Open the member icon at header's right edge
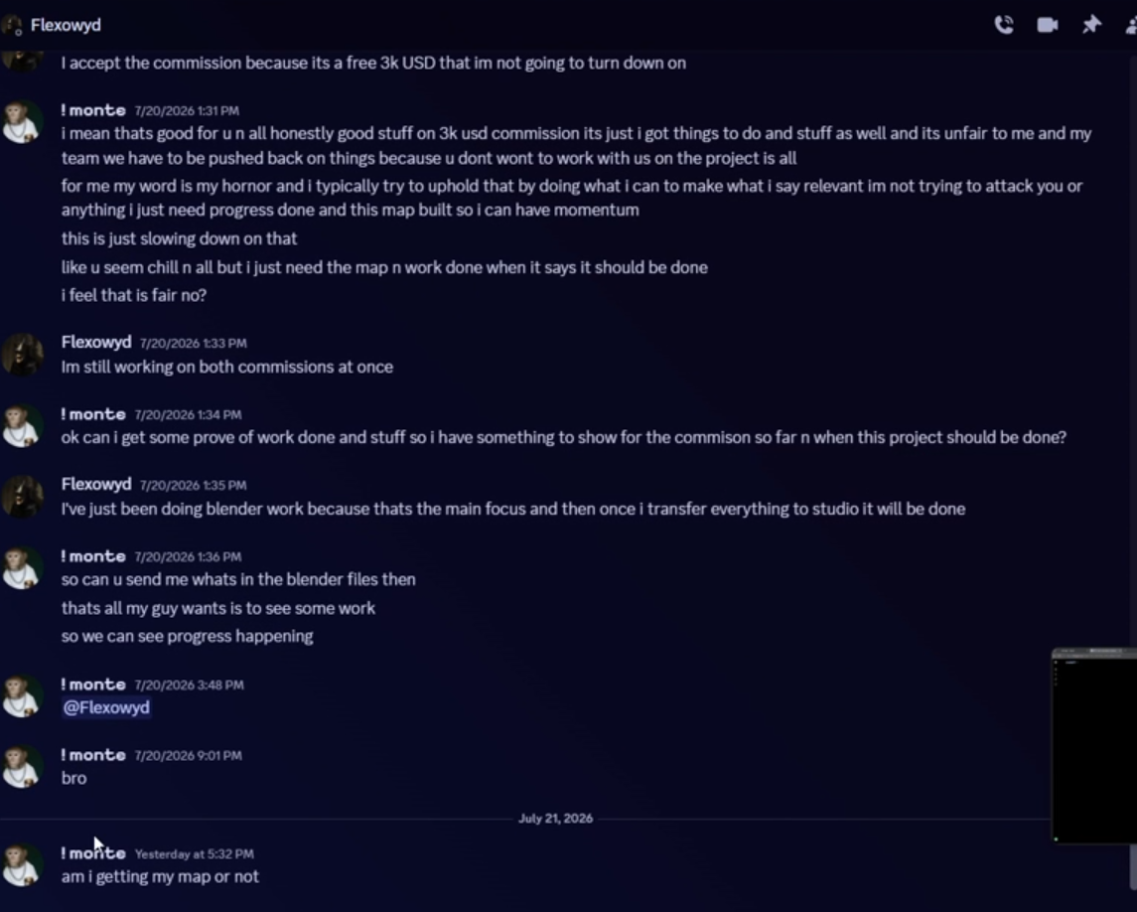This screenshot has height=912, width=1137. (x=1131, y=26)
